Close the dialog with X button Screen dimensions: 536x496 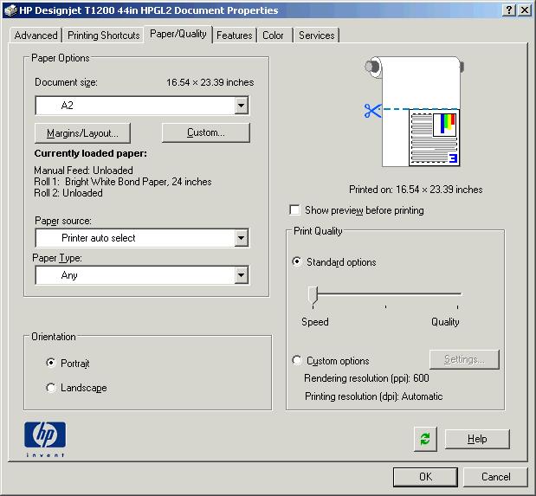tap(525, 10)
